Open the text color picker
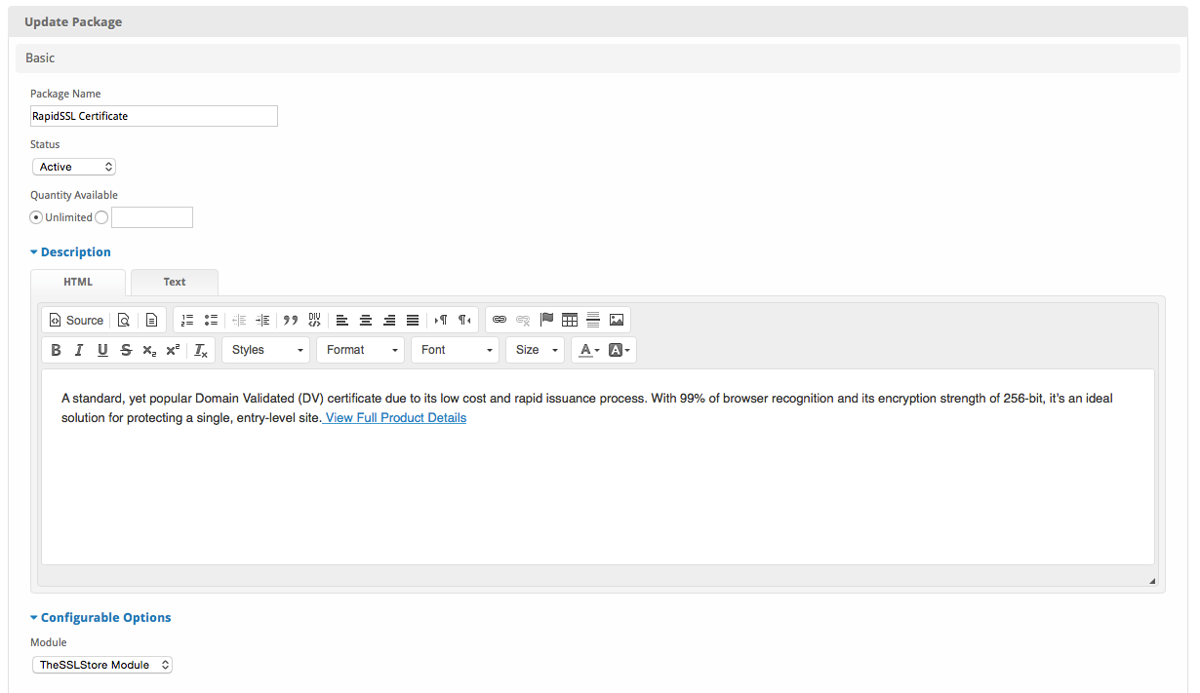This screenshot has width=1200, height=693. 586,350
